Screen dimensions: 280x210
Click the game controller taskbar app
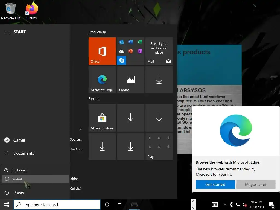(134, 205)
